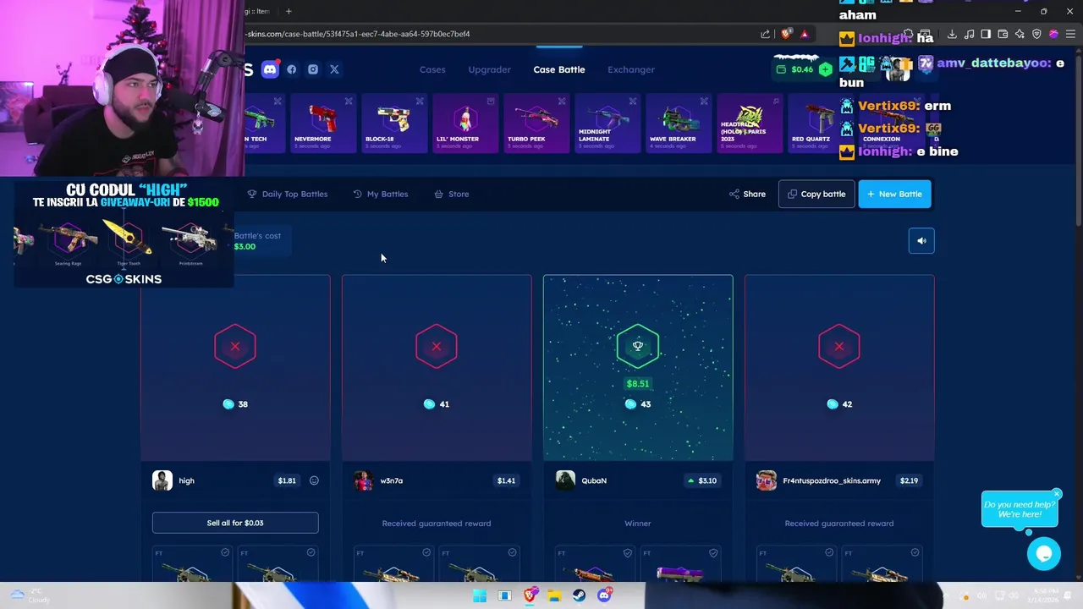Open the Brave wallet icon

pyautogui.click(x=1003, y=34)
